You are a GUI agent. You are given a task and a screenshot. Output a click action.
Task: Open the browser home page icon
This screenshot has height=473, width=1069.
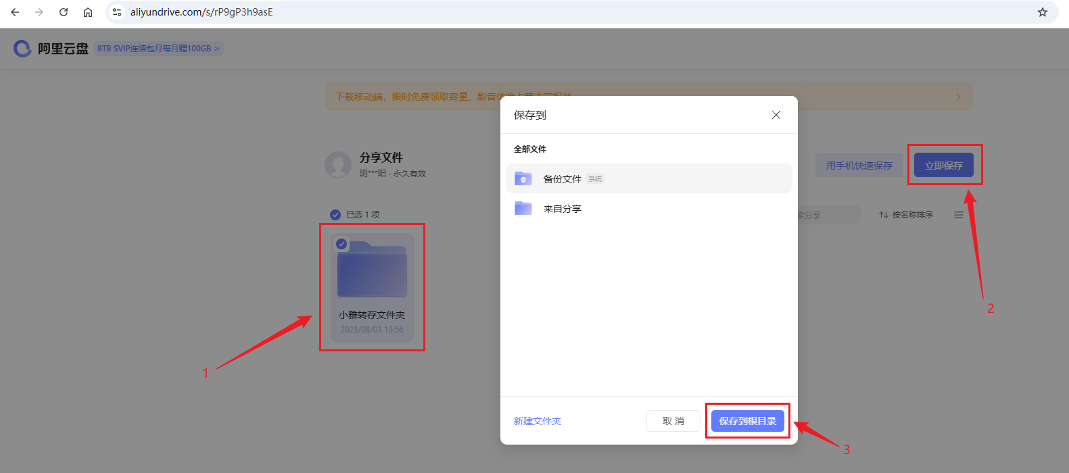(x=88, y=12)
